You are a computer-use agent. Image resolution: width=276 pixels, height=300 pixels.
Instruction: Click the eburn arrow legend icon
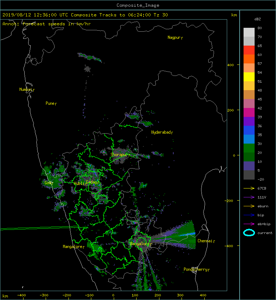click(x=249, y=206)
